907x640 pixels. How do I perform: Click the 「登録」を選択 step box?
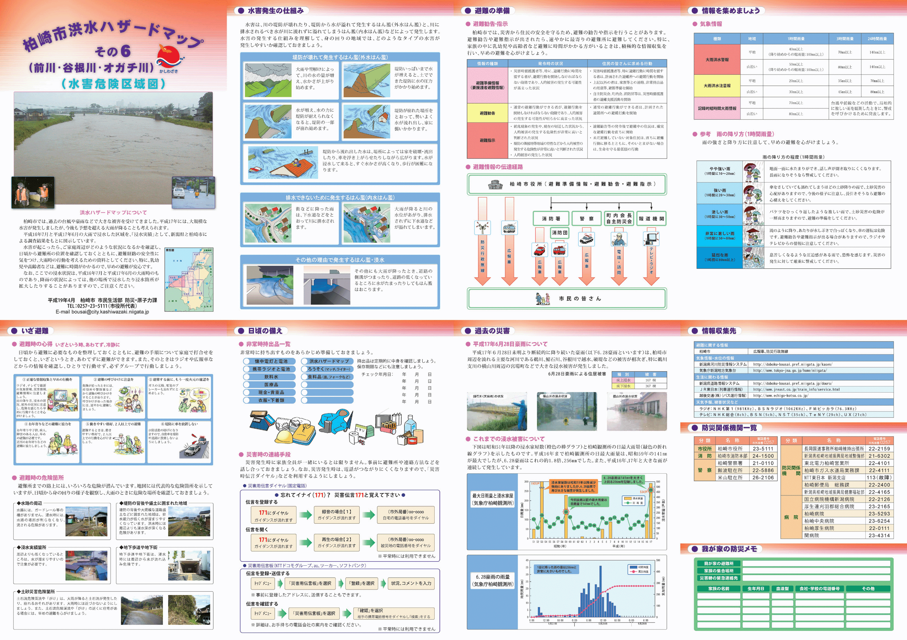coord(361,583)
